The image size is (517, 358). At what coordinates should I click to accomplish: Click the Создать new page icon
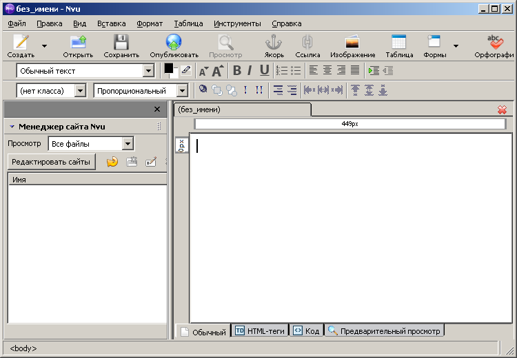tap(21, 43)
